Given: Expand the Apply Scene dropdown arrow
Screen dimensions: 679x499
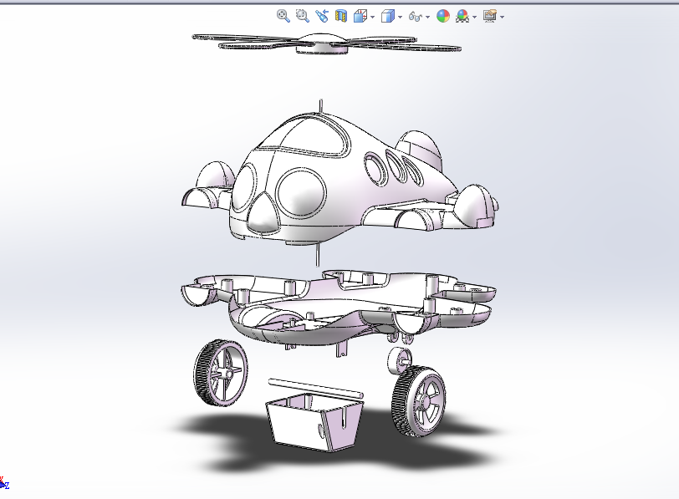Looking at the screenshot, I should click(475, 17).
